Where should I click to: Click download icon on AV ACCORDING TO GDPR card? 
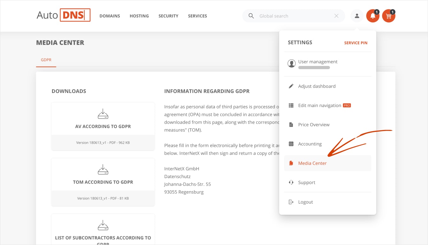pyautogui.click(x=103, y=114)
